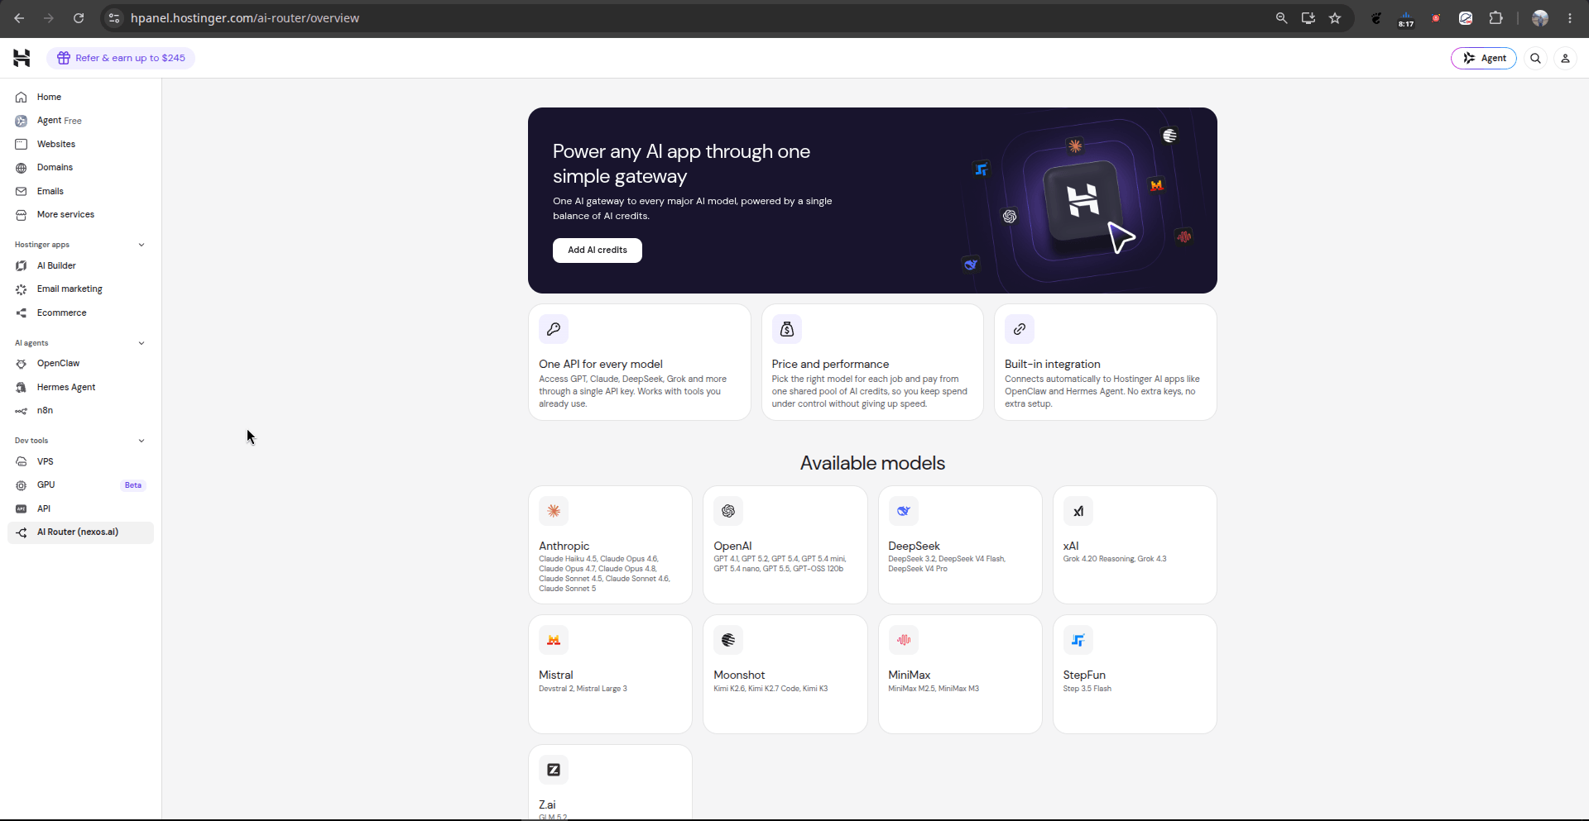This screenshot has height=821, width=1589.
Task: Click the Z.ai logo icon
Action: point(554,770)
